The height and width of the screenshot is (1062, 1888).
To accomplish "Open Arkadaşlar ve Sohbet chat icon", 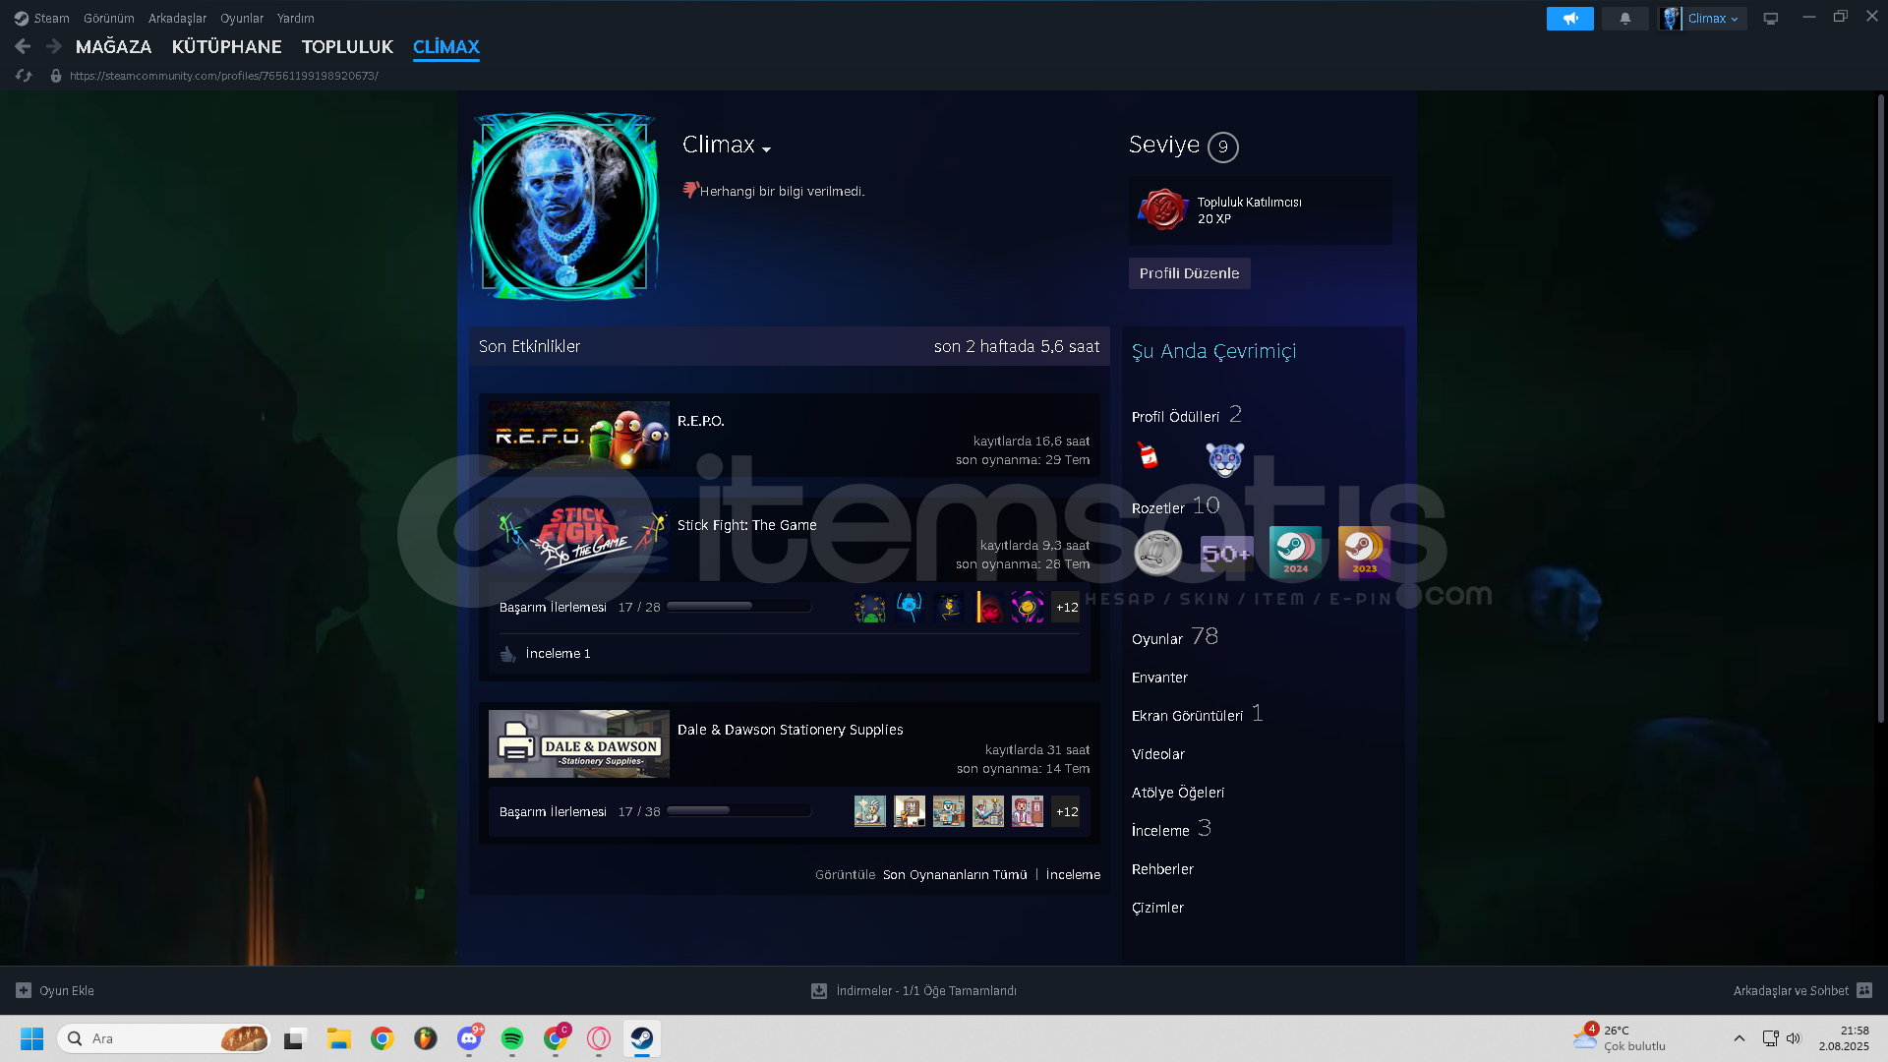I will 1864,990.
